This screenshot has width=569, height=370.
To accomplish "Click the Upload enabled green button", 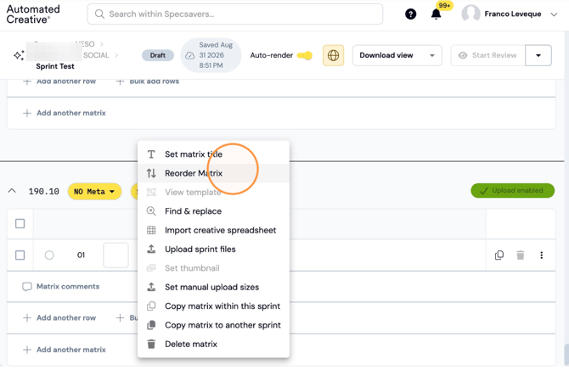I will [512, 190].
